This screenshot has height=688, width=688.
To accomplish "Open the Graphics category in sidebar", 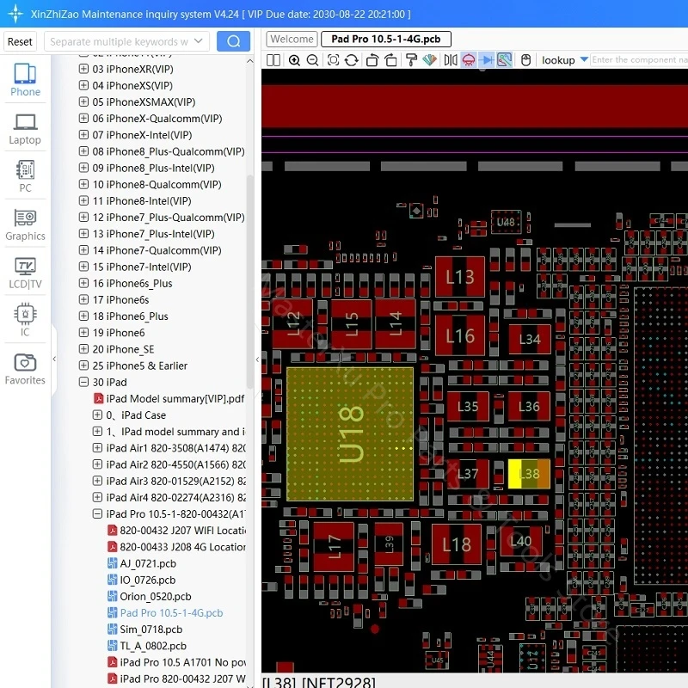I will click(x=25, y=224).
